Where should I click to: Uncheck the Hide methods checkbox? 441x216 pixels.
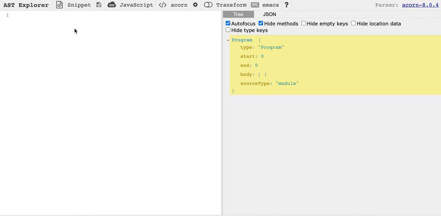pyautogui.click(x=261, y=23)
